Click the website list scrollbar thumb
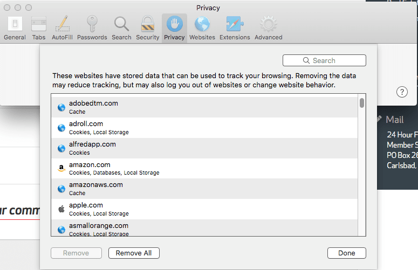Screen dimensions: 418x270 click(x=362, y=103)
